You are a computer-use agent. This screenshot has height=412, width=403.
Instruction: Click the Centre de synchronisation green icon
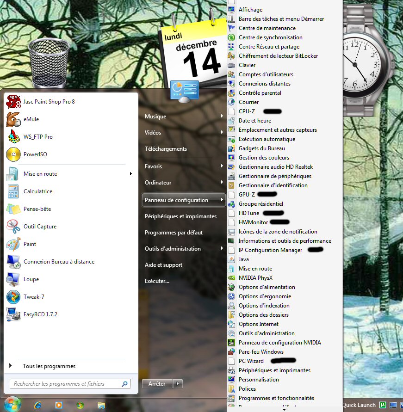(231, 37)
